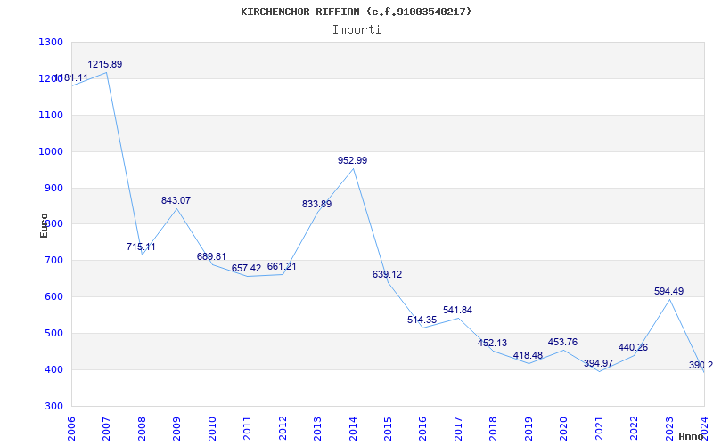Click the 2018 x-axis year label

[x=494, y=428]
